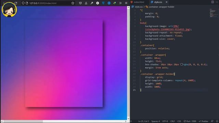
Task: Click the horizontal scrollbar right arrow
Action: point(126,122)
